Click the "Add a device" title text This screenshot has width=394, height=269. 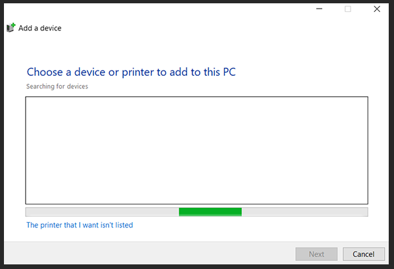40,28
